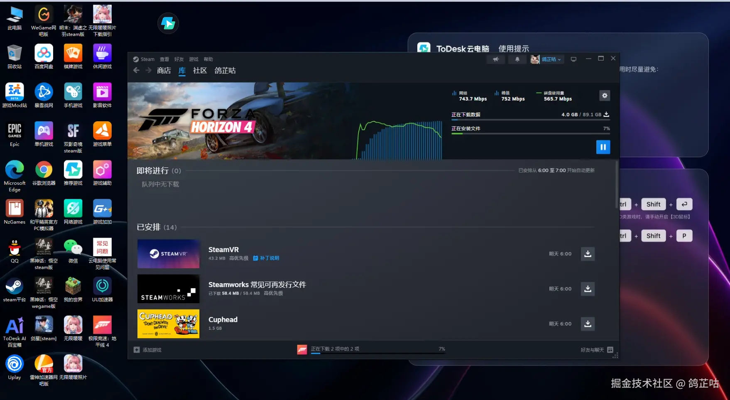730x400 pixels.
Task: Click the SteamVR title text
Action: pos(223,250)
